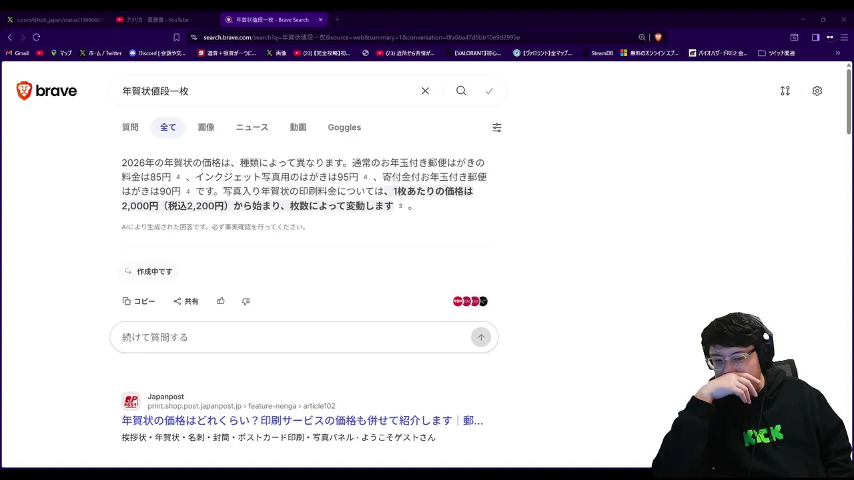Expand the bookmarks overflow chevron

(838, 53)
